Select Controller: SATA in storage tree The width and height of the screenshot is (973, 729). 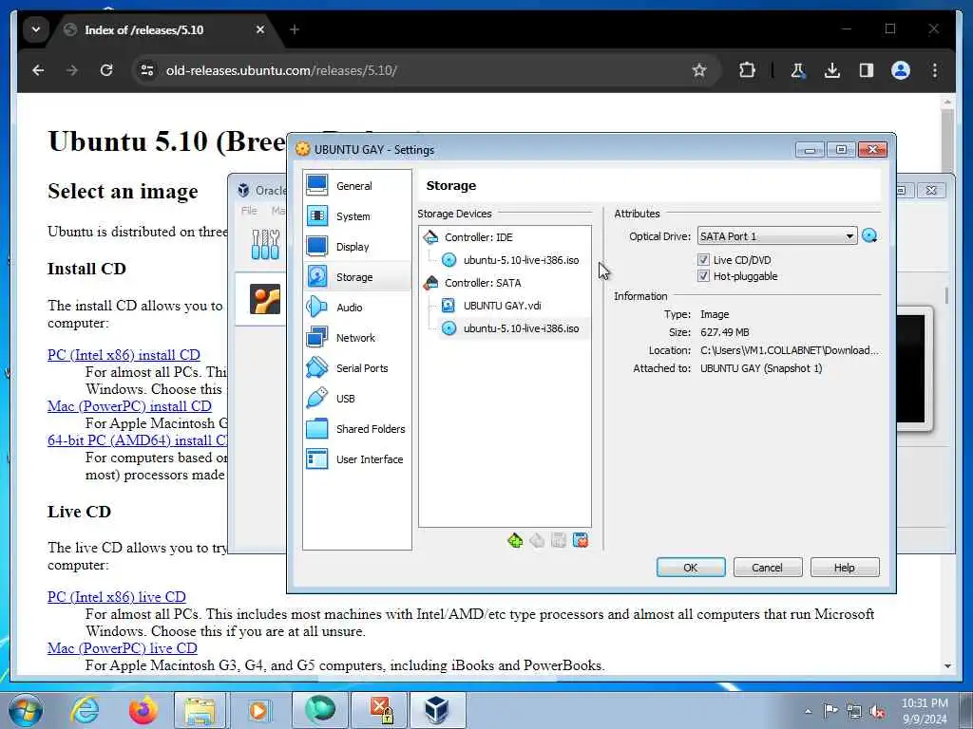(x=482, y=283)
